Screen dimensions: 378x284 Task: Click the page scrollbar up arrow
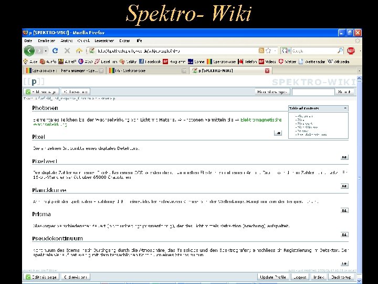[x=359, y=78]
